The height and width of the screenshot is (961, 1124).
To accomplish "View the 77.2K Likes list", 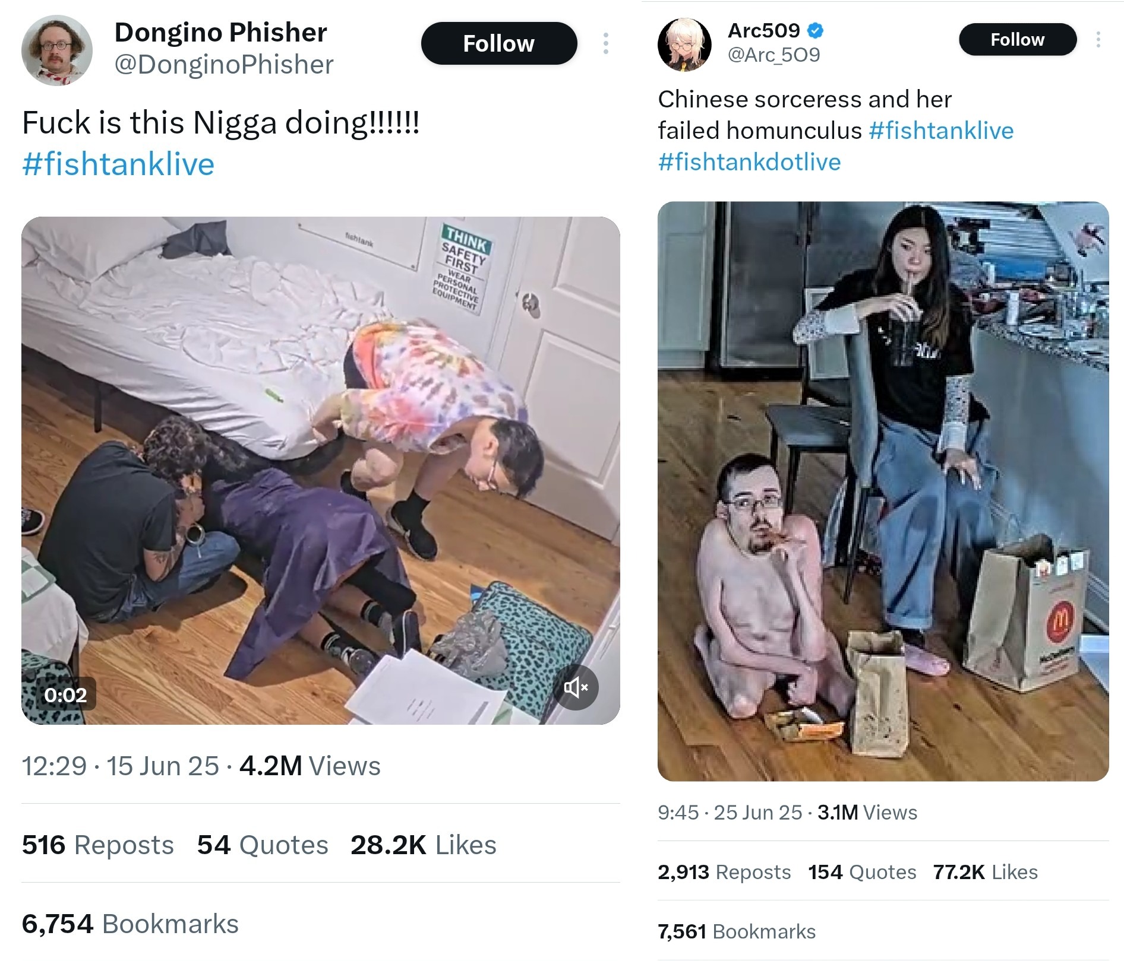I will click(985, 872).
